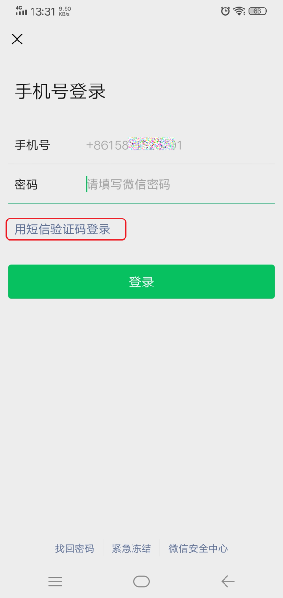The height and width of the screenshot is (598, 283).
Task: Click the 密码 field label
Action: 26,185
